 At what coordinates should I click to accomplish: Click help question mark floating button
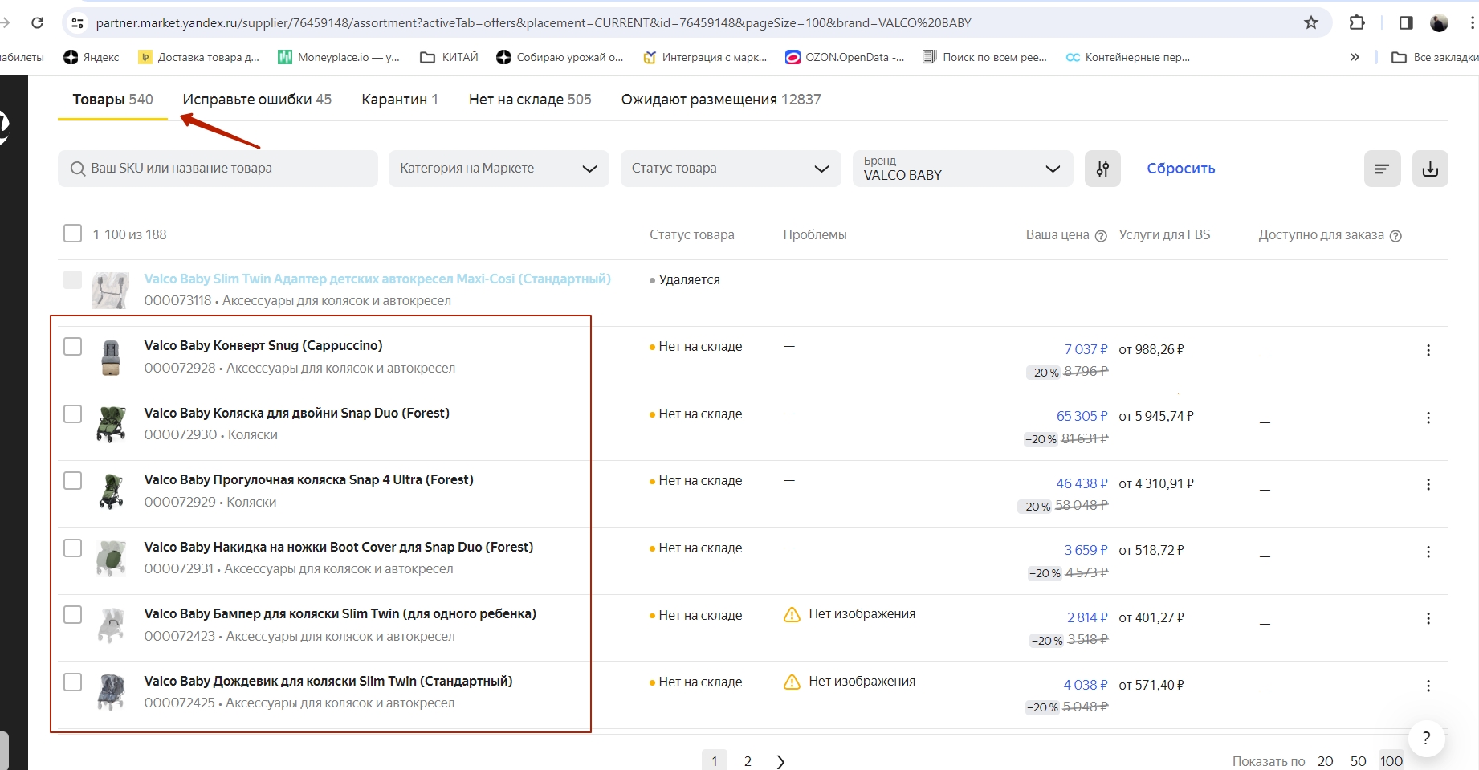tap(1426, 739)
